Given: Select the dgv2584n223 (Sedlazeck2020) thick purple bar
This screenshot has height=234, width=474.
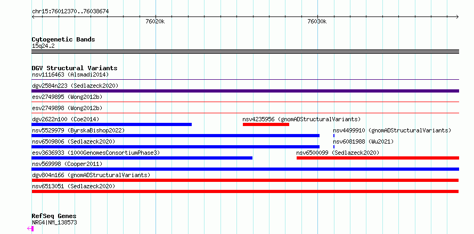Looking at the screenshot, I should tap(245, 91).
